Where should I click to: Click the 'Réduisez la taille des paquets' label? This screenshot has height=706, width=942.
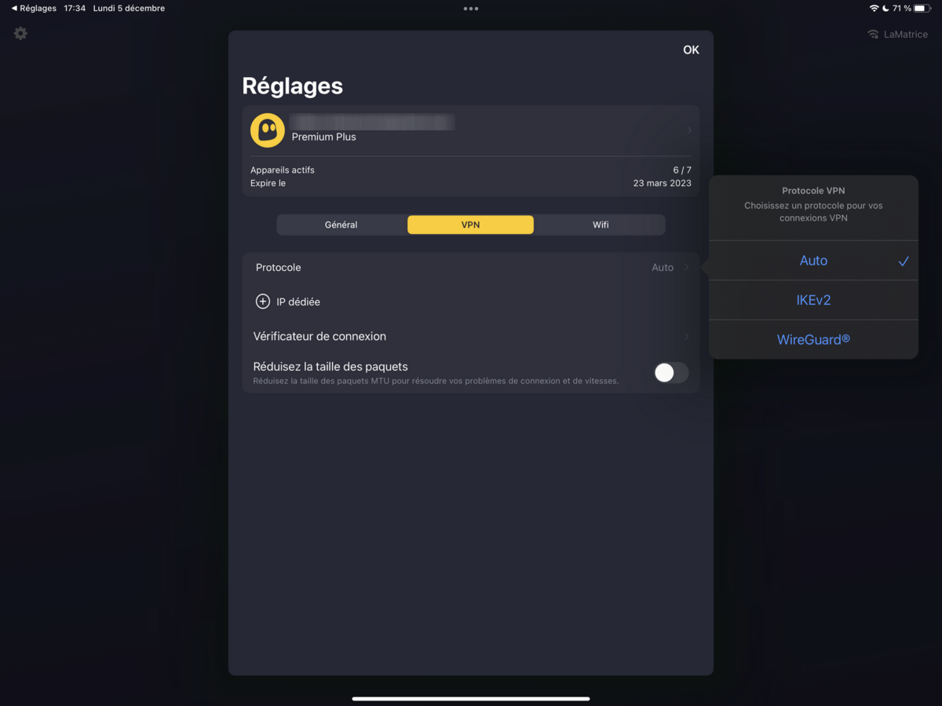pos(330,367)
